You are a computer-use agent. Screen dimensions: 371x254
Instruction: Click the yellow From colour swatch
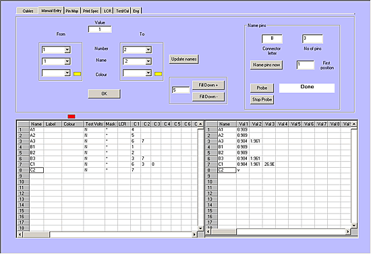(77, 74)
